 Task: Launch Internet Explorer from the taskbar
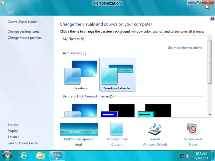pos(24,156)
